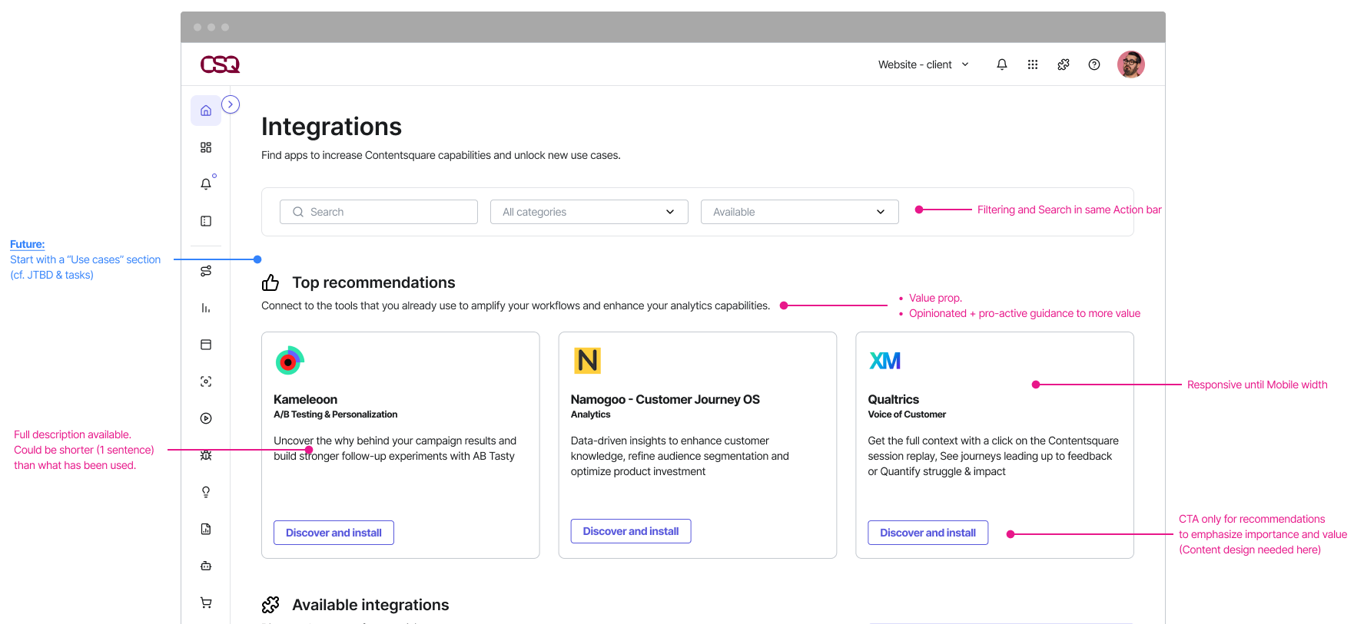Click the Qualtrics XM logo

[885, 361]
